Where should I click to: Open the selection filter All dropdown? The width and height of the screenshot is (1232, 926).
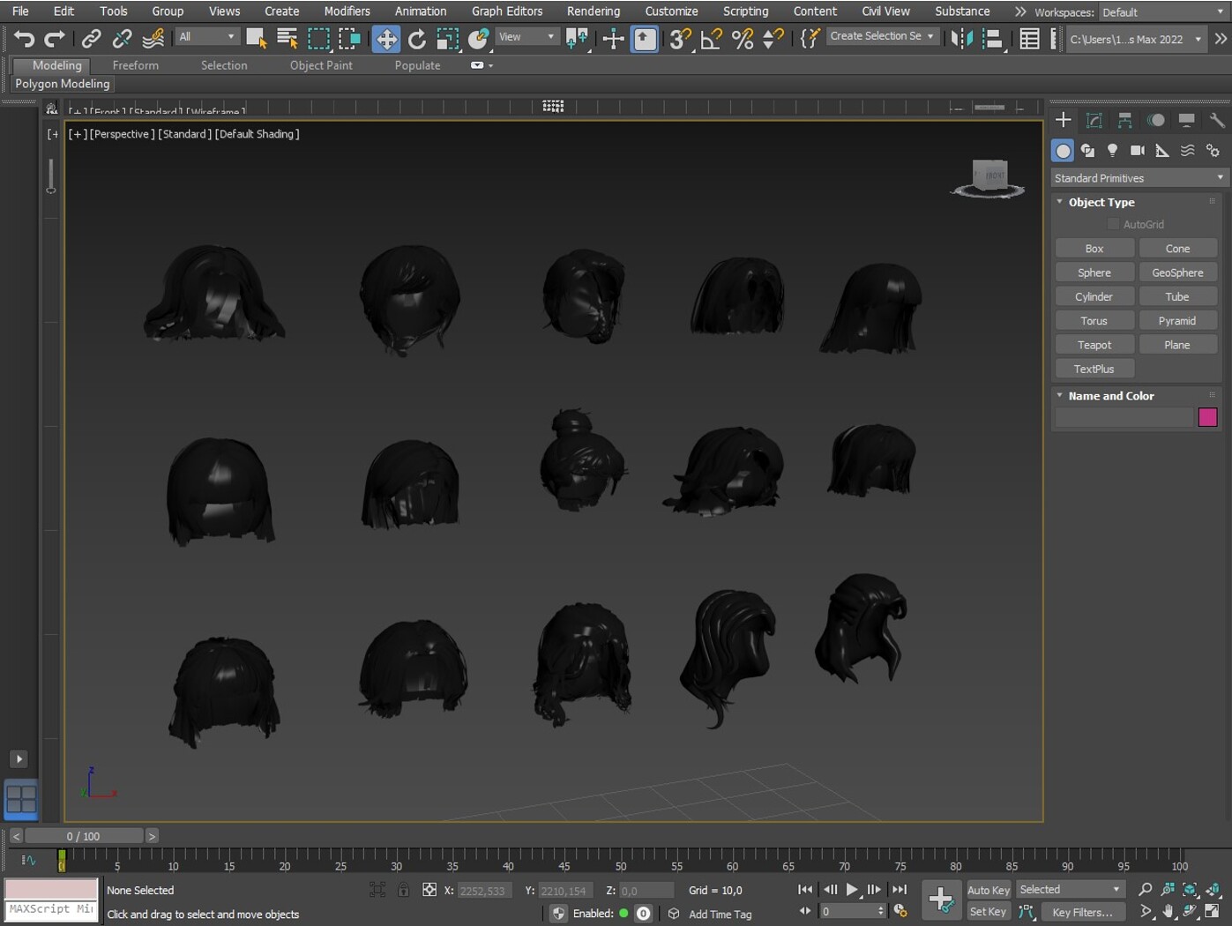207,37
